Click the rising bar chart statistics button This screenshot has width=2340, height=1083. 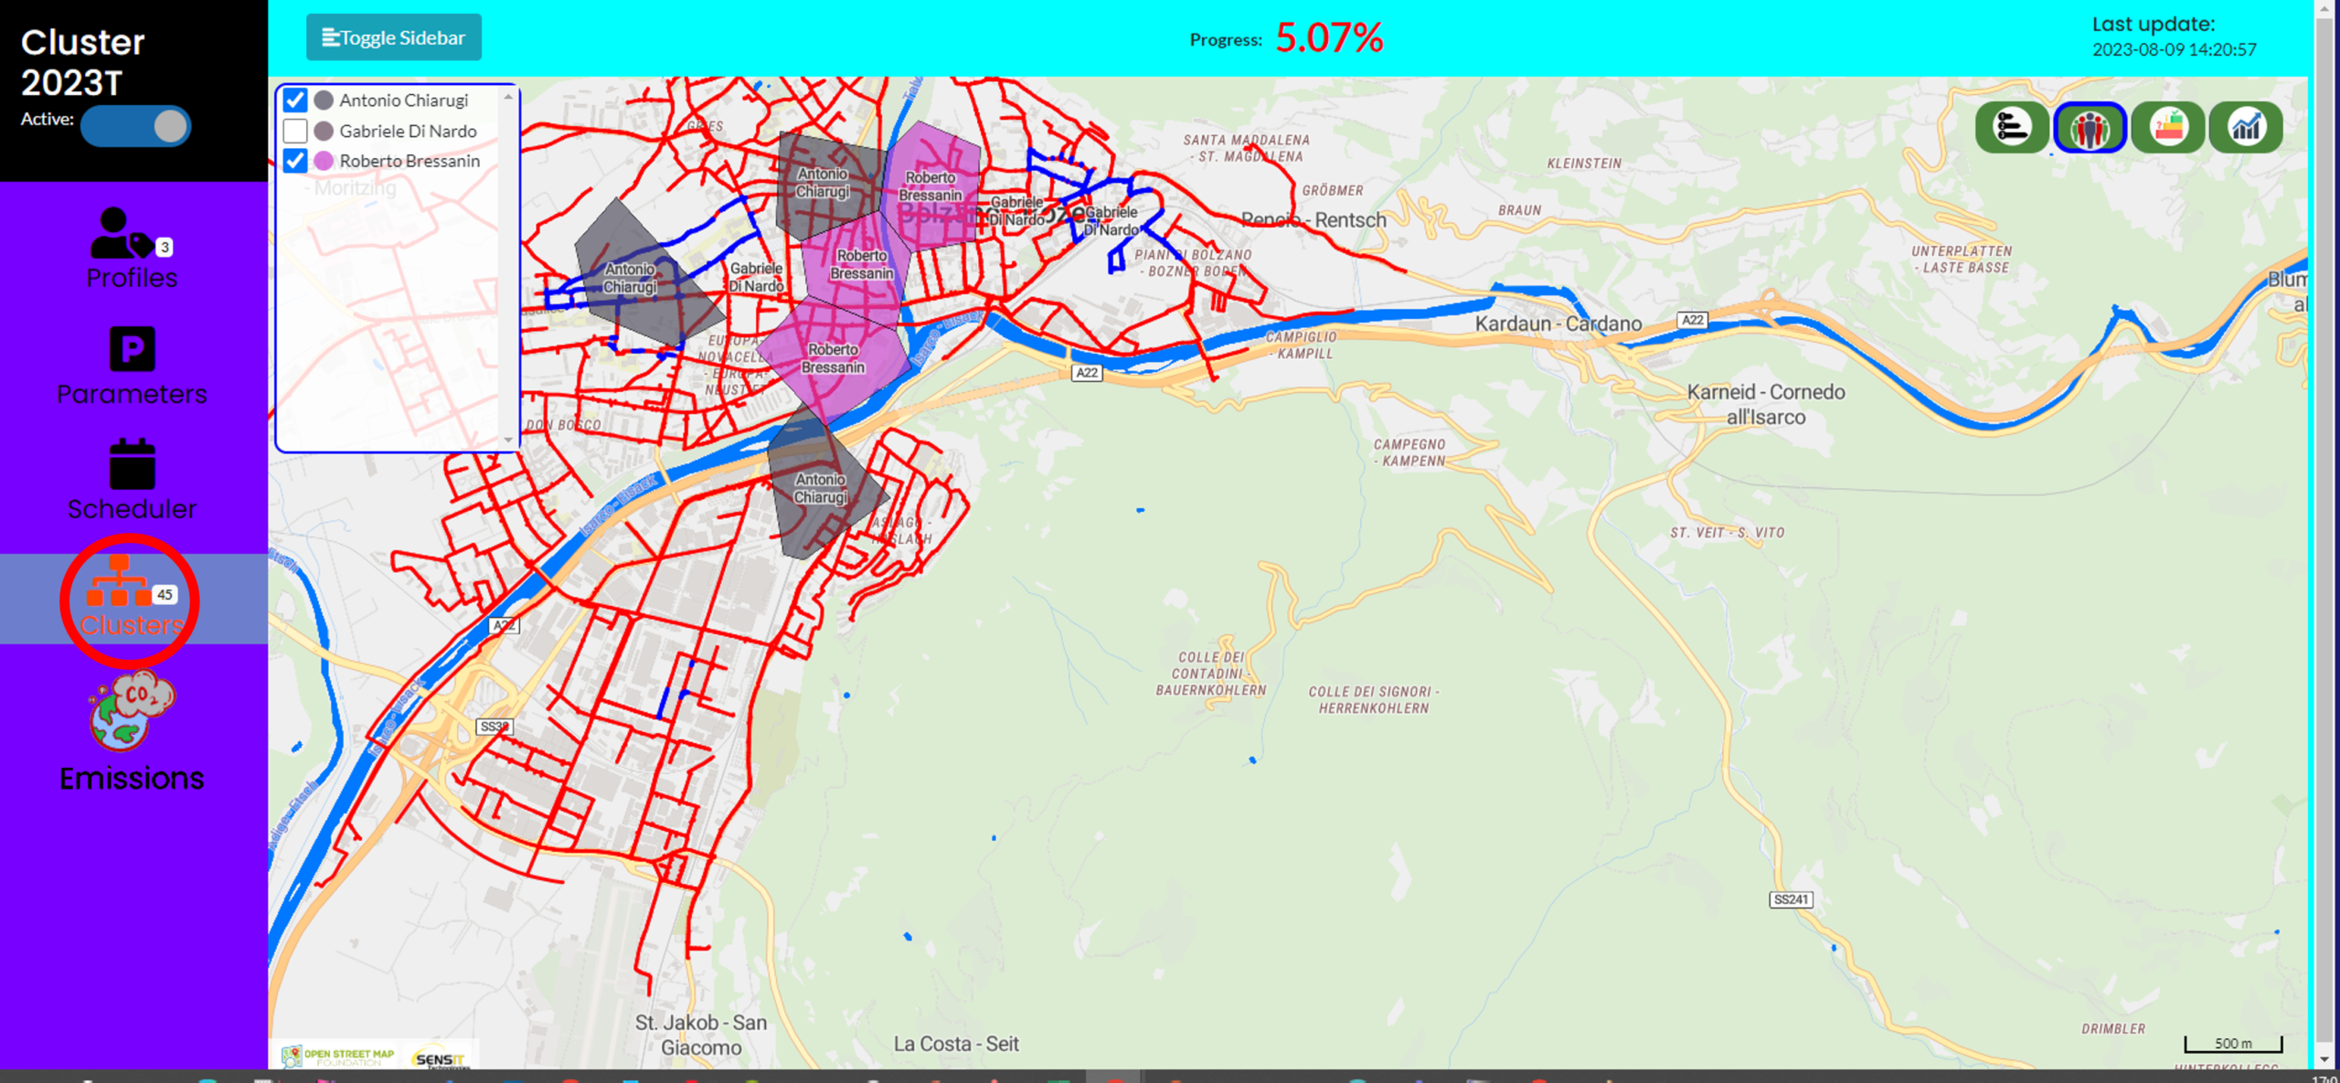pos(2246,127)
